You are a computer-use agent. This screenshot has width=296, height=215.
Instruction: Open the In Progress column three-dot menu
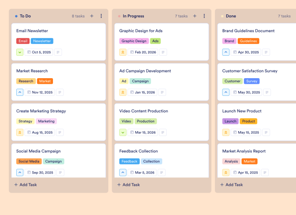coord(204,16)
